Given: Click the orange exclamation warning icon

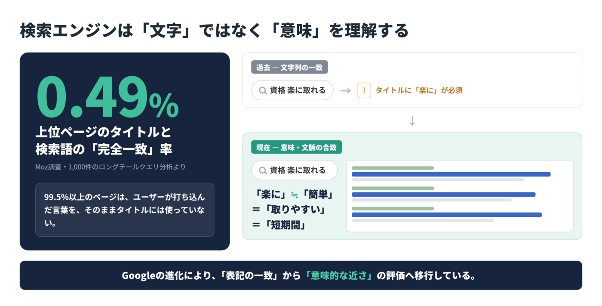Looking at the screenshot, I should [364, 90].
